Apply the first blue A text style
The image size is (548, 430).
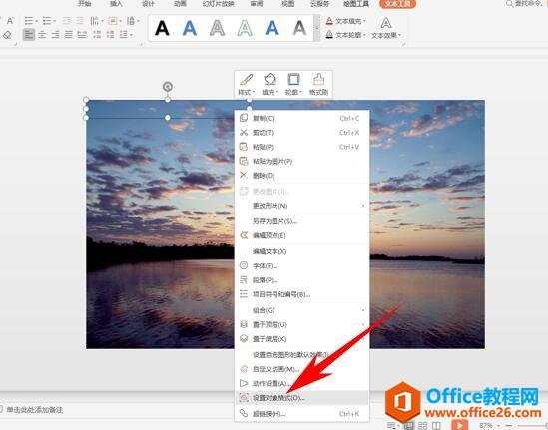point(190,28)
